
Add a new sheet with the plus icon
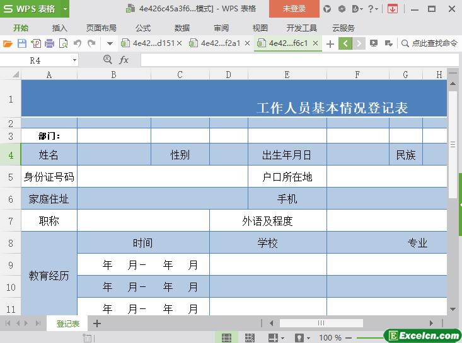tap(97, 323)
